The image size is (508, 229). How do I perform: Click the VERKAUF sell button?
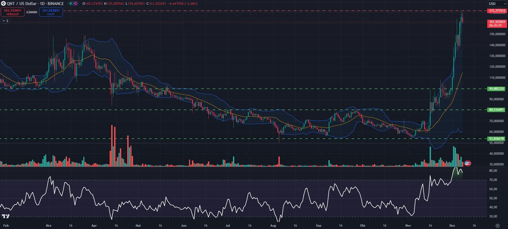(x=13, y=12)
